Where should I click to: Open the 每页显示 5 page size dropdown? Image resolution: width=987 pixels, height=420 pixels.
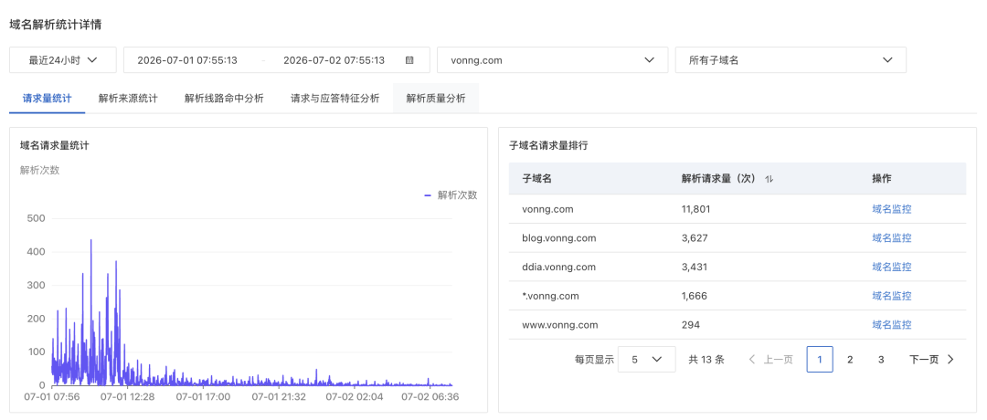647,360
